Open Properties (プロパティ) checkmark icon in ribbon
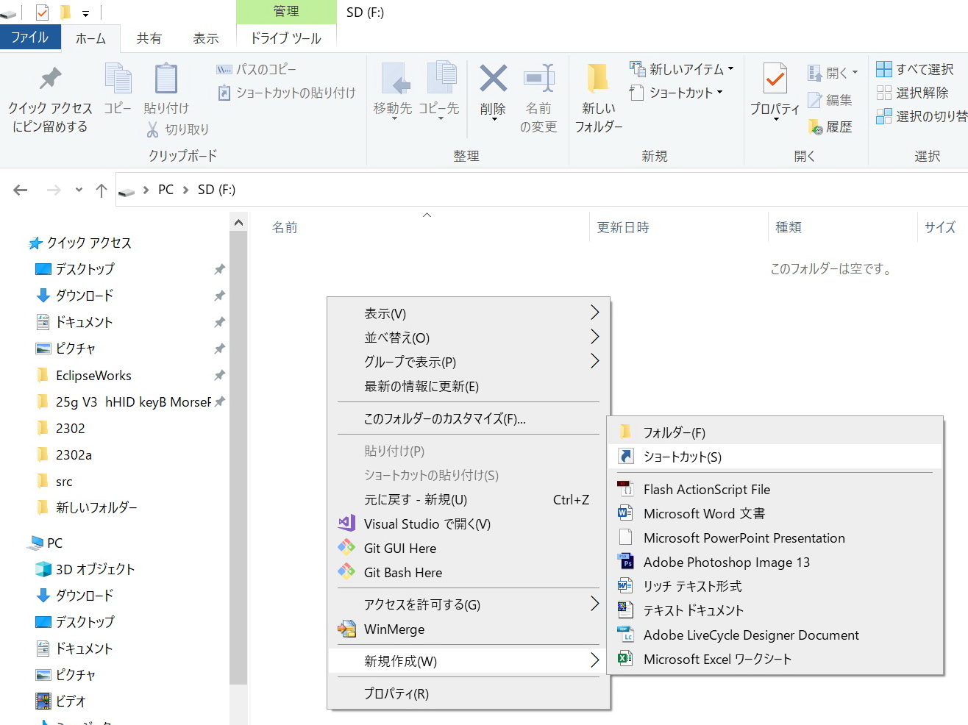968x725 pixels. [x=775, y=79]
